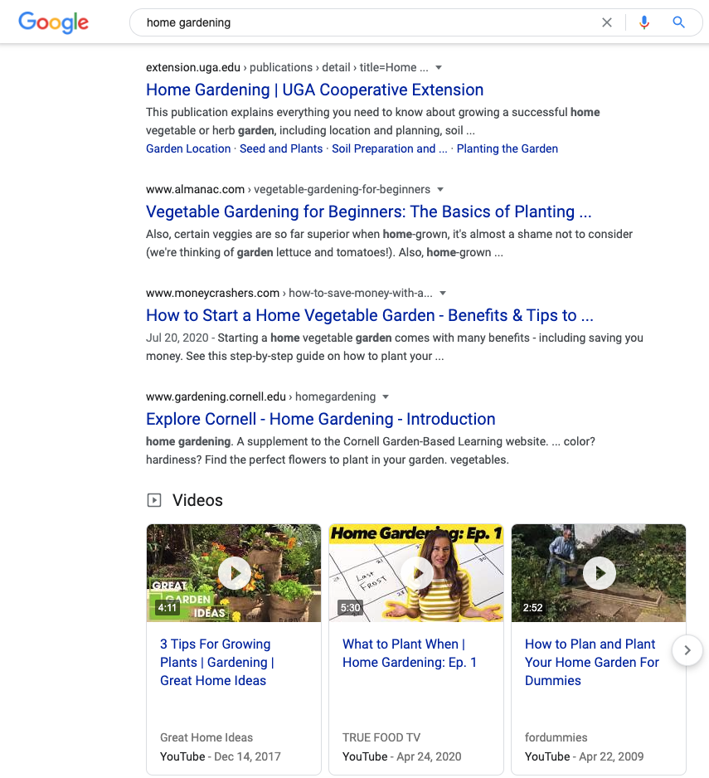This screenshot has height=778, width=709.
Task: Click 'YouTube - Apr 24, 2020' source text
Action: point(402,756)
